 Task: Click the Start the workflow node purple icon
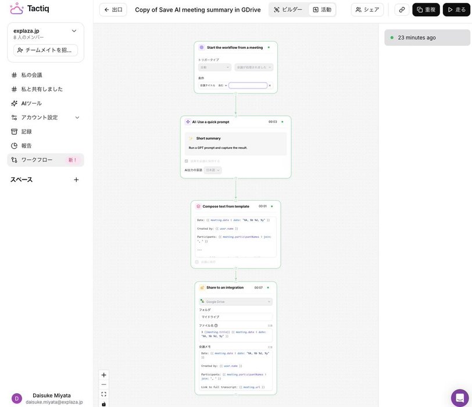(x=202, y=47)
